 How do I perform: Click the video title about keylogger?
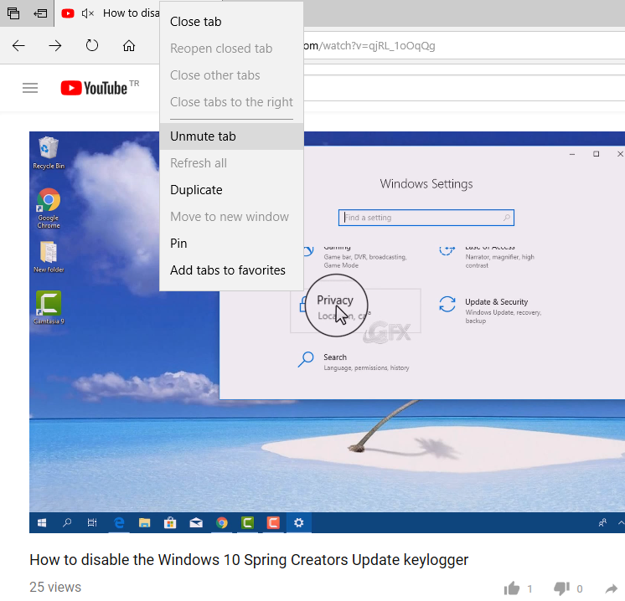pos(249,560)
